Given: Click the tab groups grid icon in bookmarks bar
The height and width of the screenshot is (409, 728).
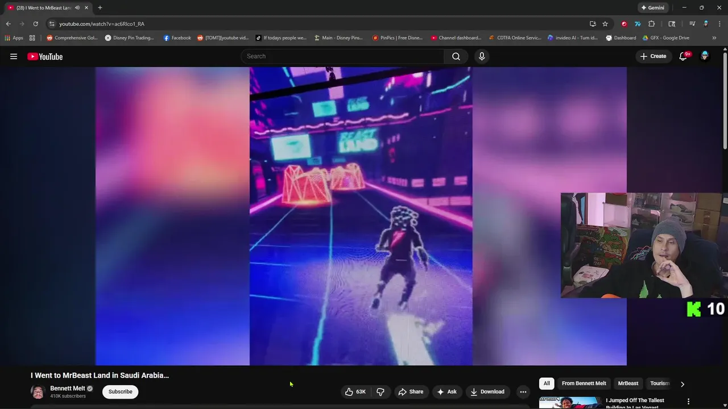Looking at the screenshot, I should [x=32, y=38].
